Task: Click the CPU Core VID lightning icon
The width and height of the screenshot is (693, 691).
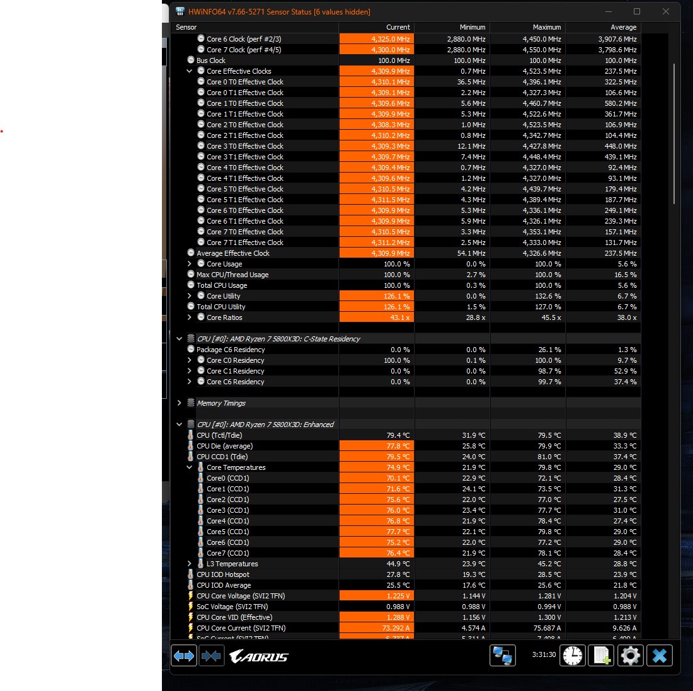Action: pyautogui.click(x=191, y=617)
